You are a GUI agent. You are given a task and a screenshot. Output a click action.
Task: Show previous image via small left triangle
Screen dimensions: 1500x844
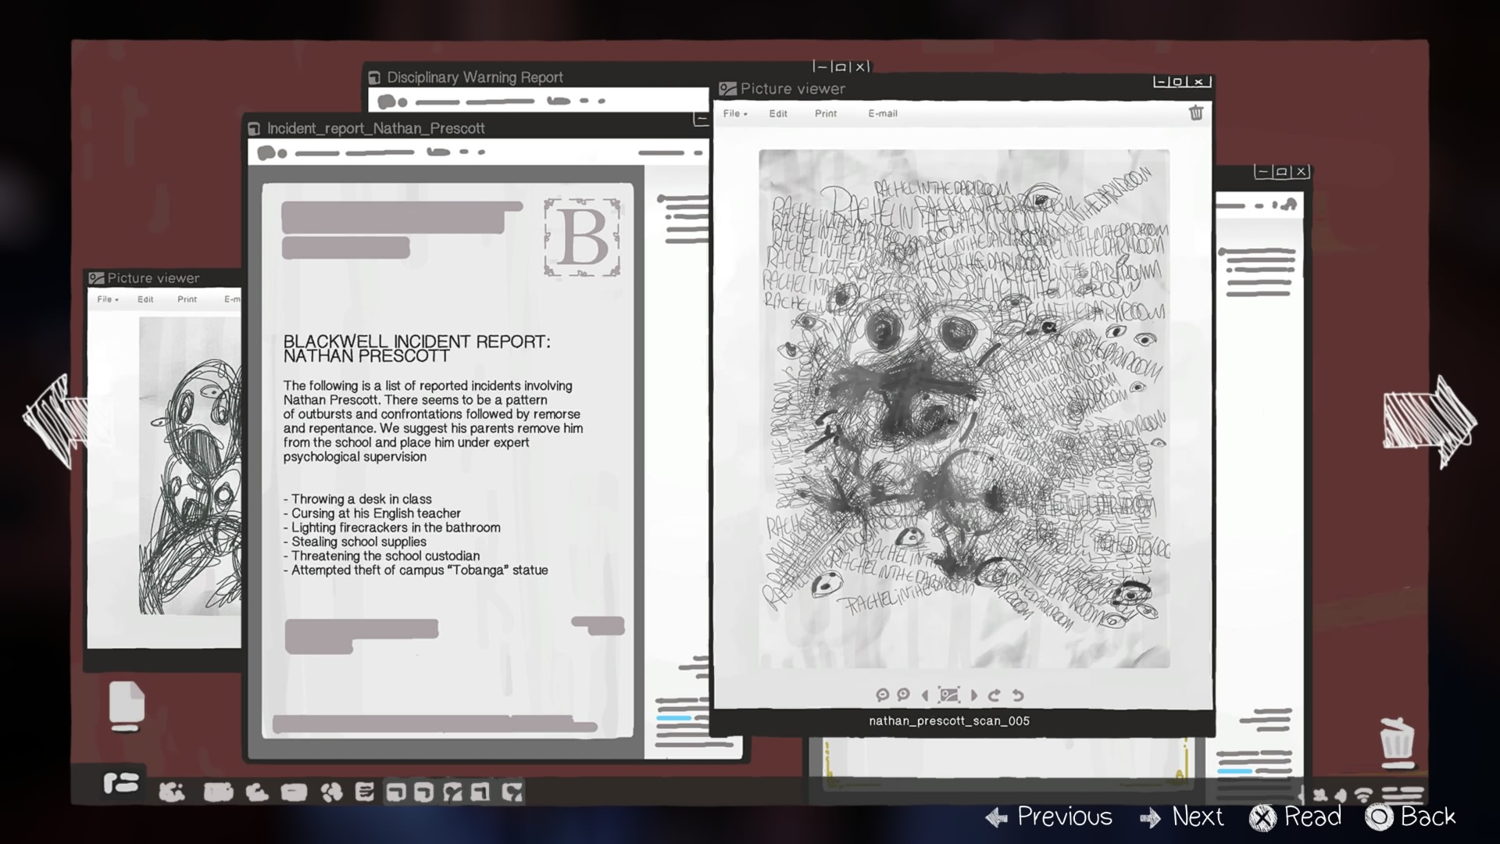pyautogui.click(x=925, y=695)
